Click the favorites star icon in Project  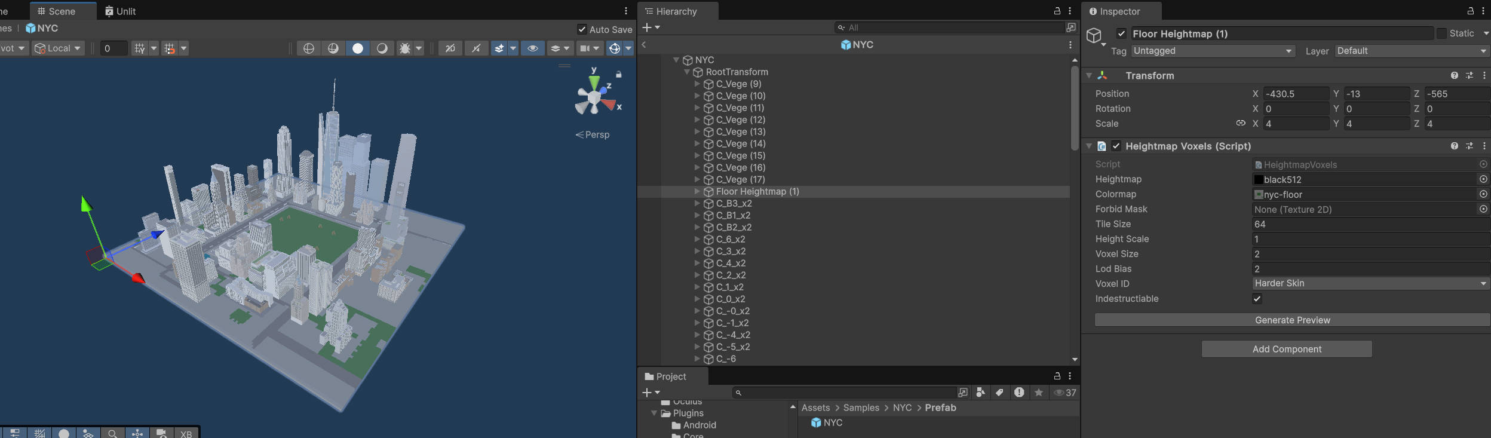tap(1039, 393)
